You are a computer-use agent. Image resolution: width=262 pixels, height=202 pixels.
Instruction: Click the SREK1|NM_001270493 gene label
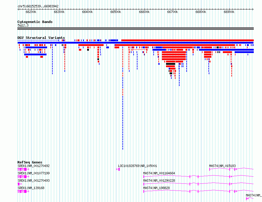pos(34,181)
